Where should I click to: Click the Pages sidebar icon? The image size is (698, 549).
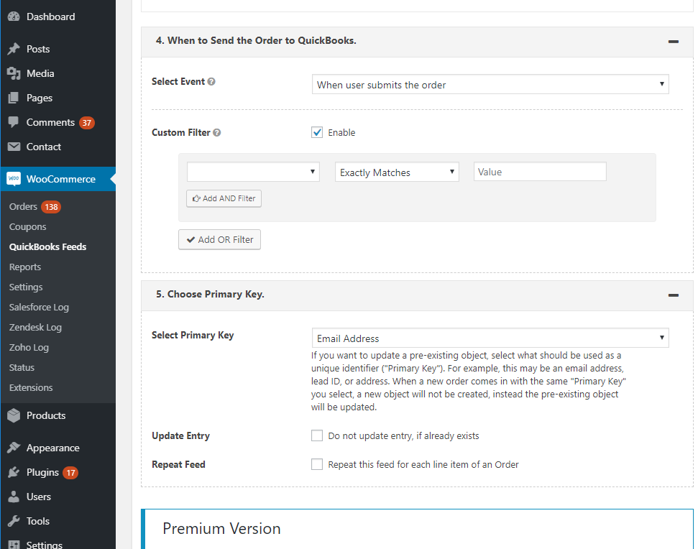[x=14, y=98]
